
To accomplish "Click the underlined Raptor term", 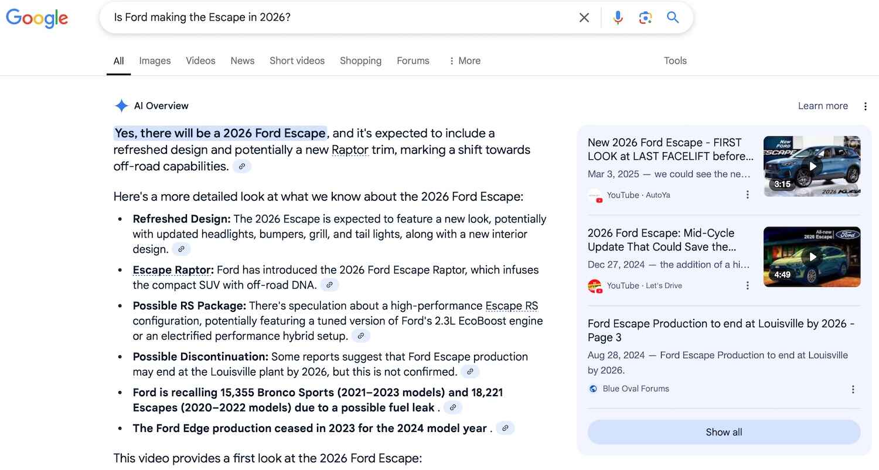I will (x=350, y=150).
